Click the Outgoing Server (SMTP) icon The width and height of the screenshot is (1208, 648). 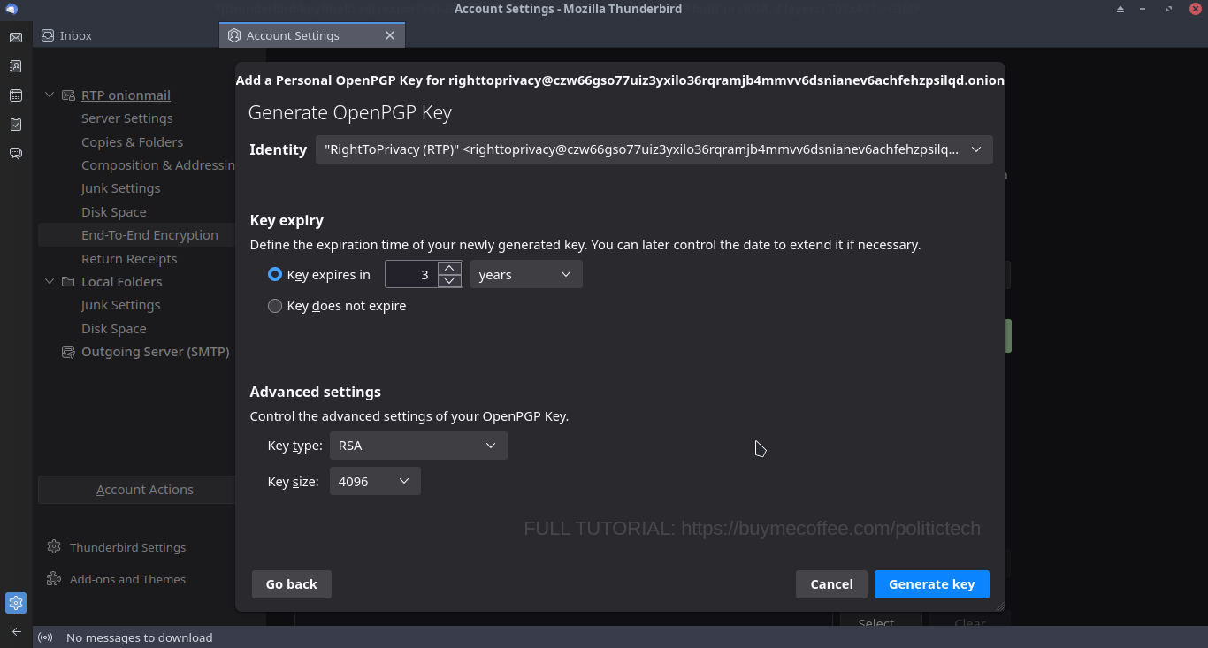[x=68, y=352]
